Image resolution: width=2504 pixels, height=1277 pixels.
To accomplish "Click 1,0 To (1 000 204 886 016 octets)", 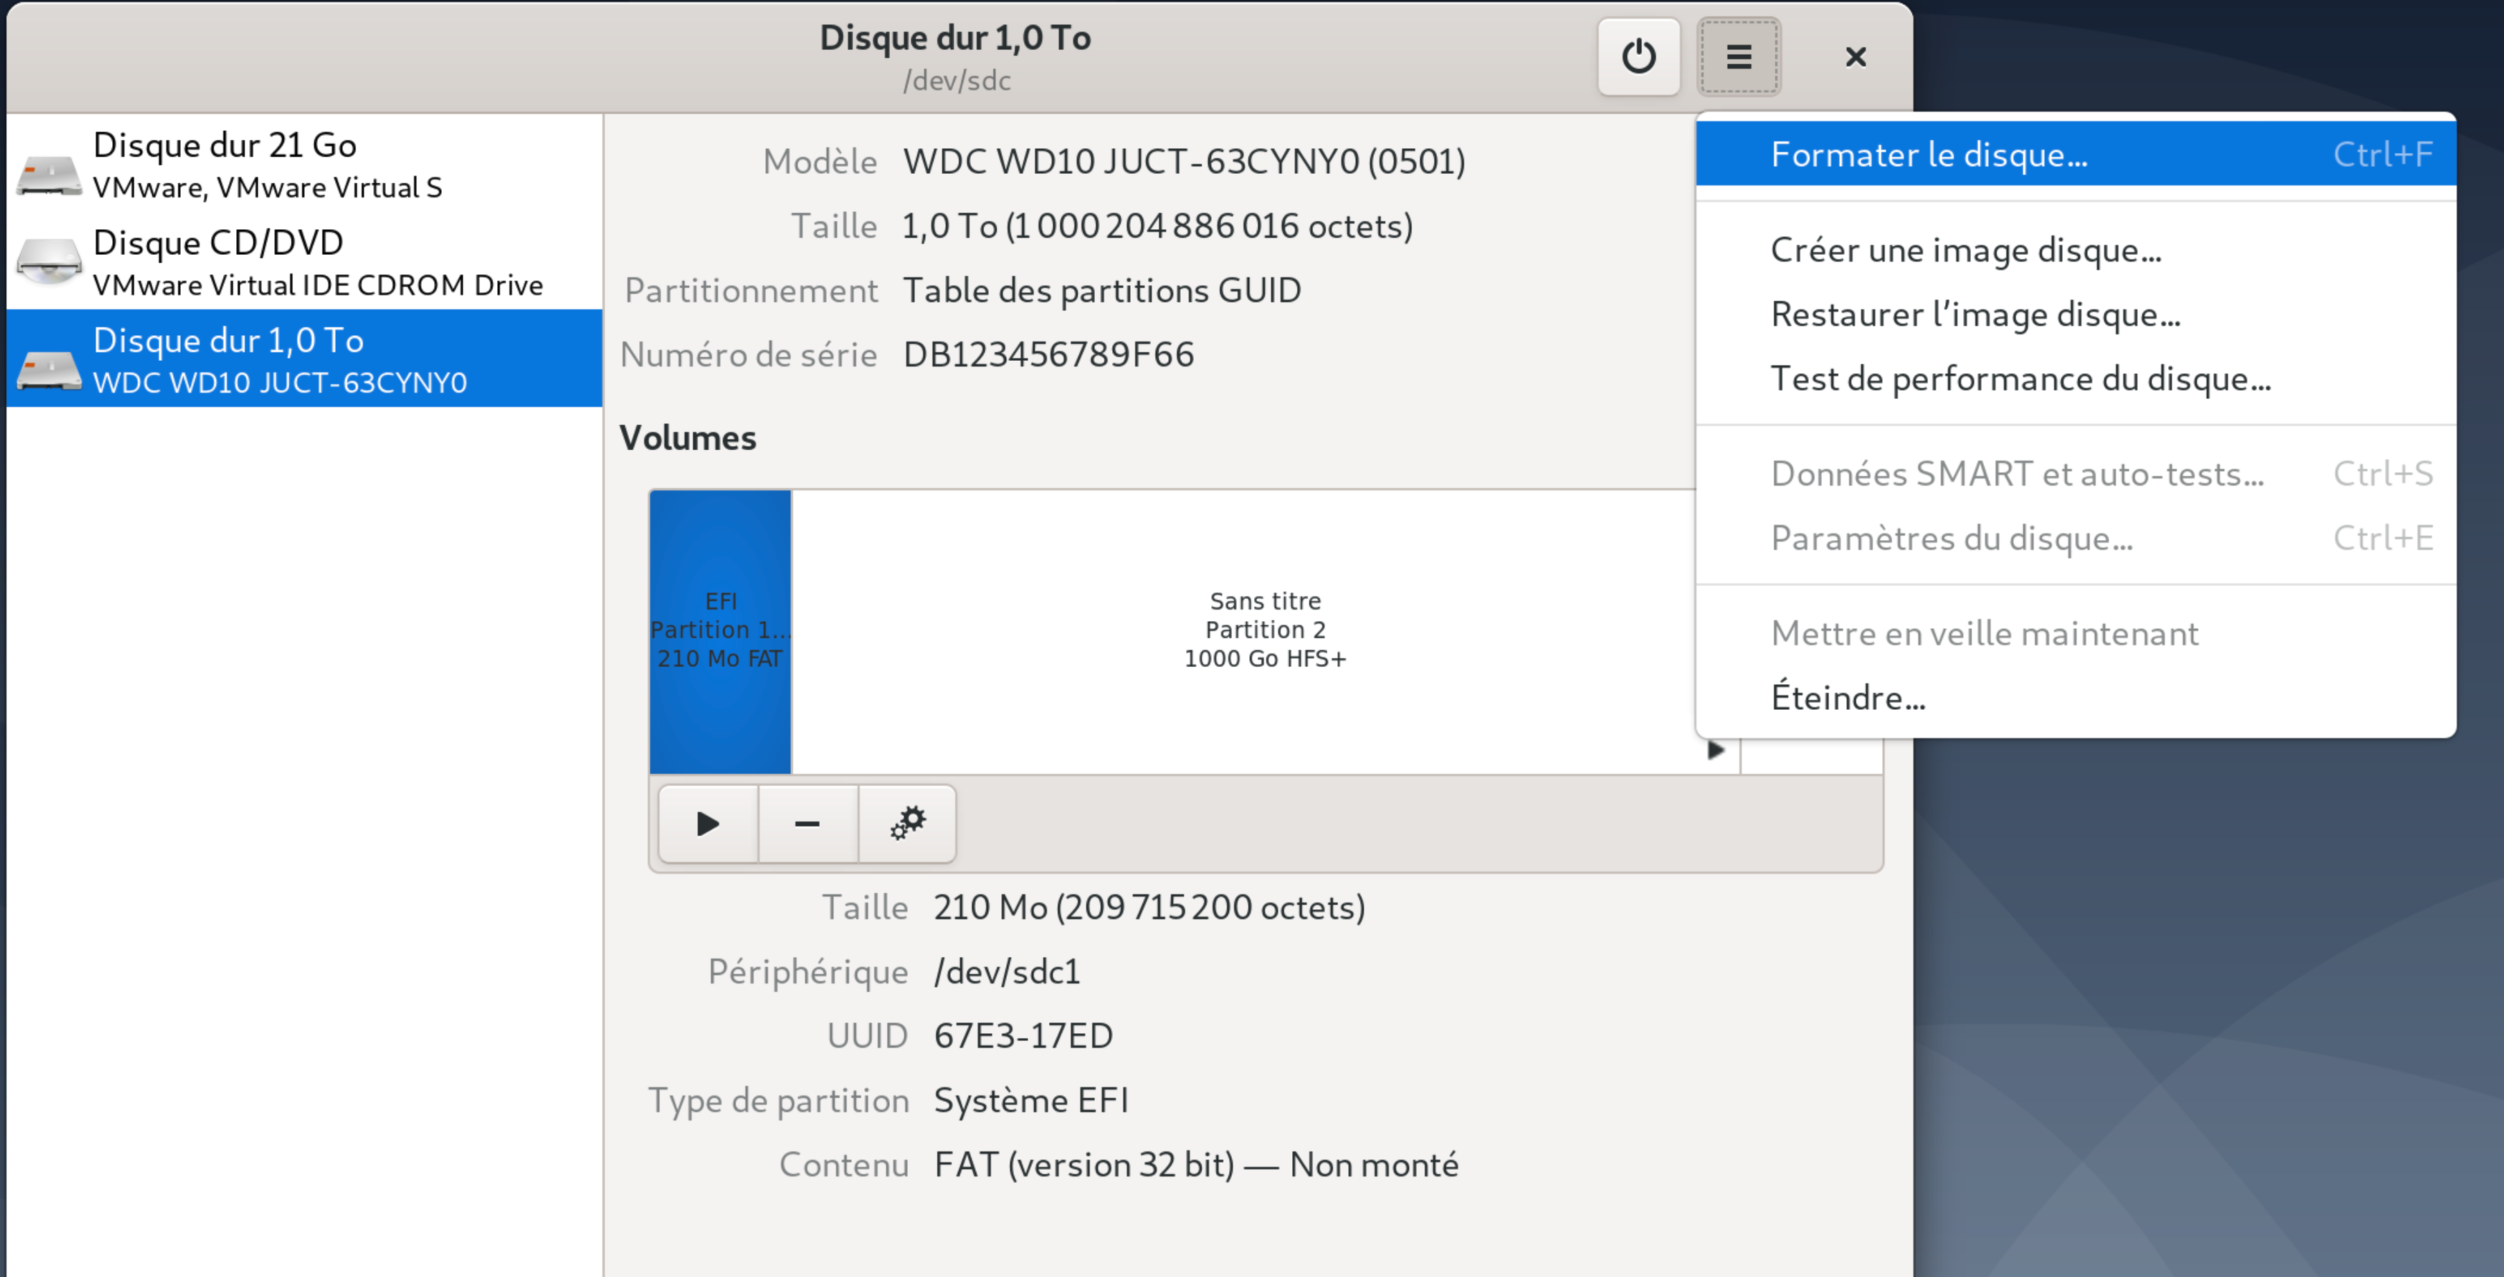I will coord(1156,226).
